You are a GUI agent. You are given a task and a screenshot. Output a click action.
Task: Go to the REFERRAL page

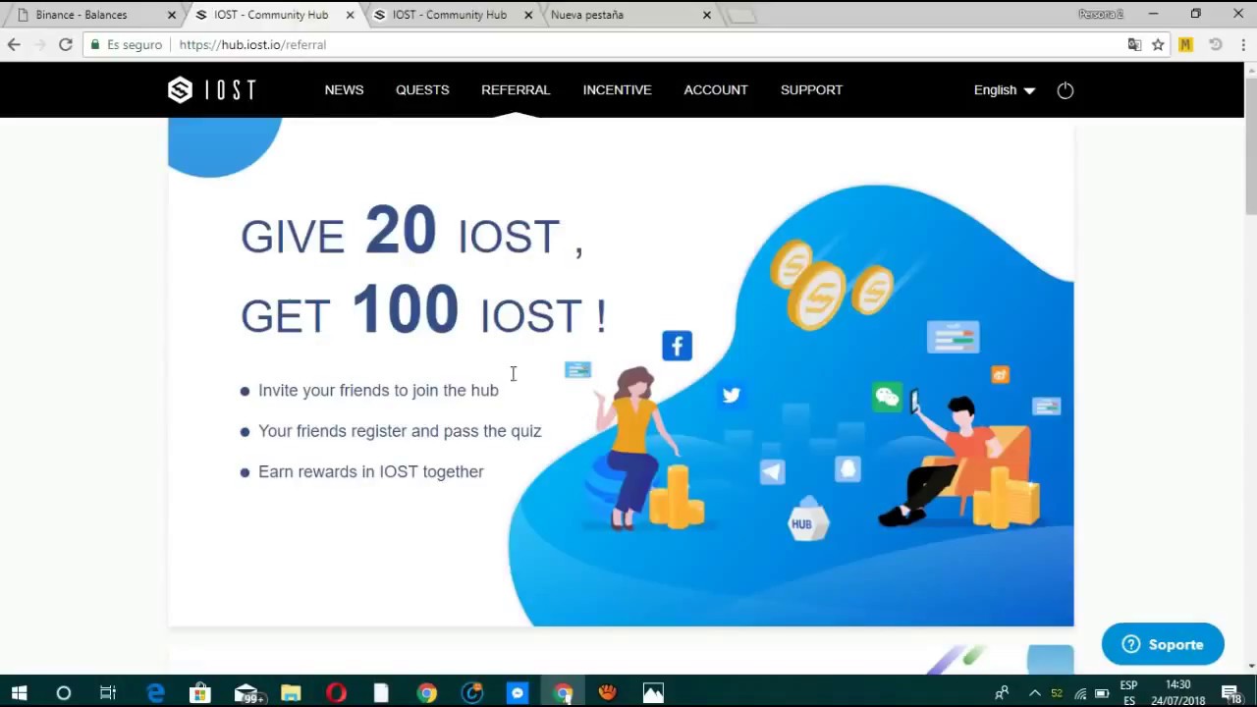[x=516, y=89]
